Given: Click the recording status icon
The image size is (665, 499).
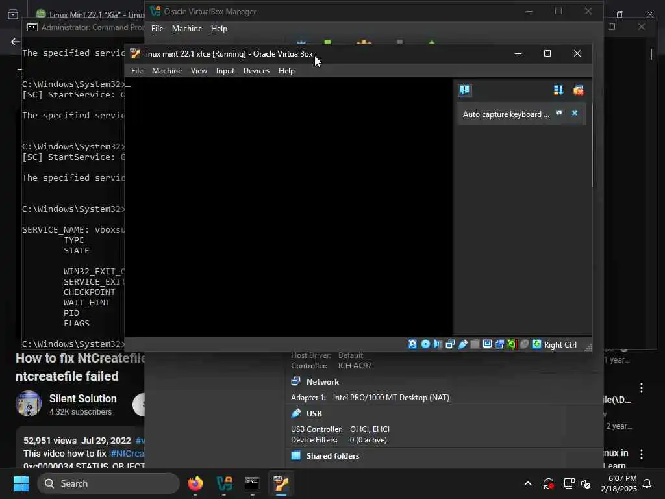Looking at the screenshot, I should point(499,344).
